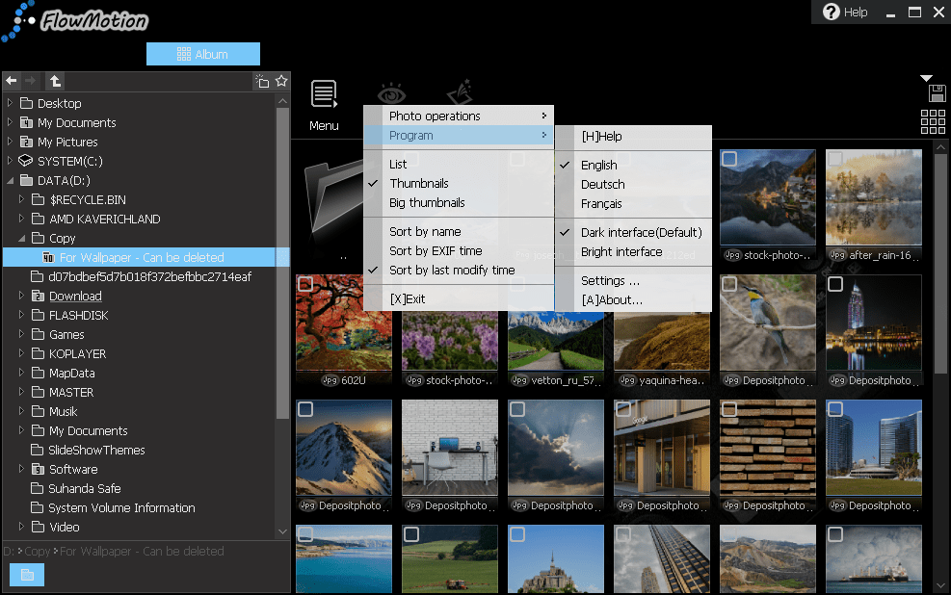Click the new folder icon beside the star
951x595 pixels.
(x=262, y=81)
